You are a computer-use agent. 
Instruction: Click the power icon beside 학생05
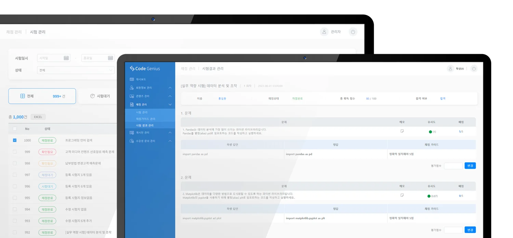pos(474,69)
